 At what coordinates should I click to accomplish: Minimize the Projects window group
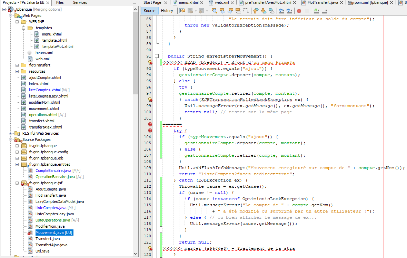pyautogui.click(x=134, y=3)
